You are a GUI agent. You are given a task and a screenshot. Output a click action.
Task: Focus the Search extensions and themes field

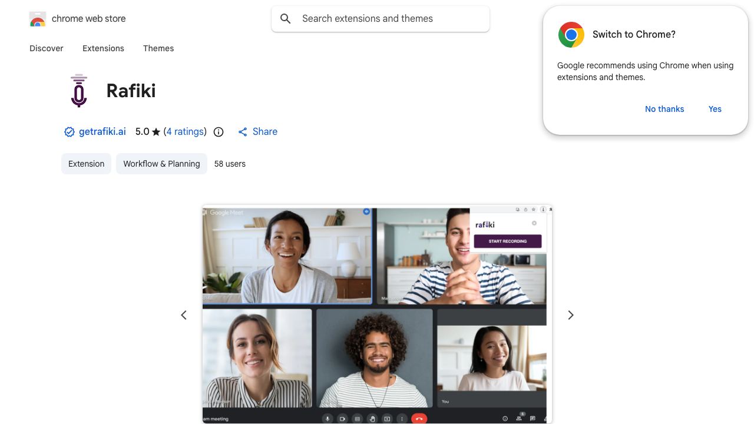[381, 19]
